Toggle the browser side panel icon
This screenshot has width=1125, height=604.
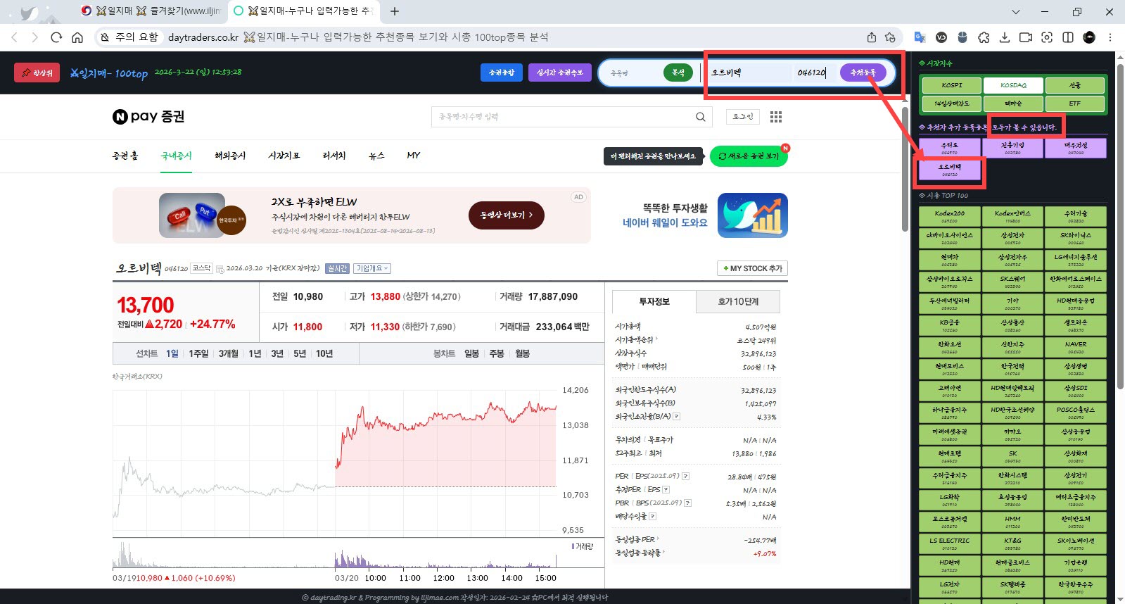pyautogui.click(x=1068, y=37)
